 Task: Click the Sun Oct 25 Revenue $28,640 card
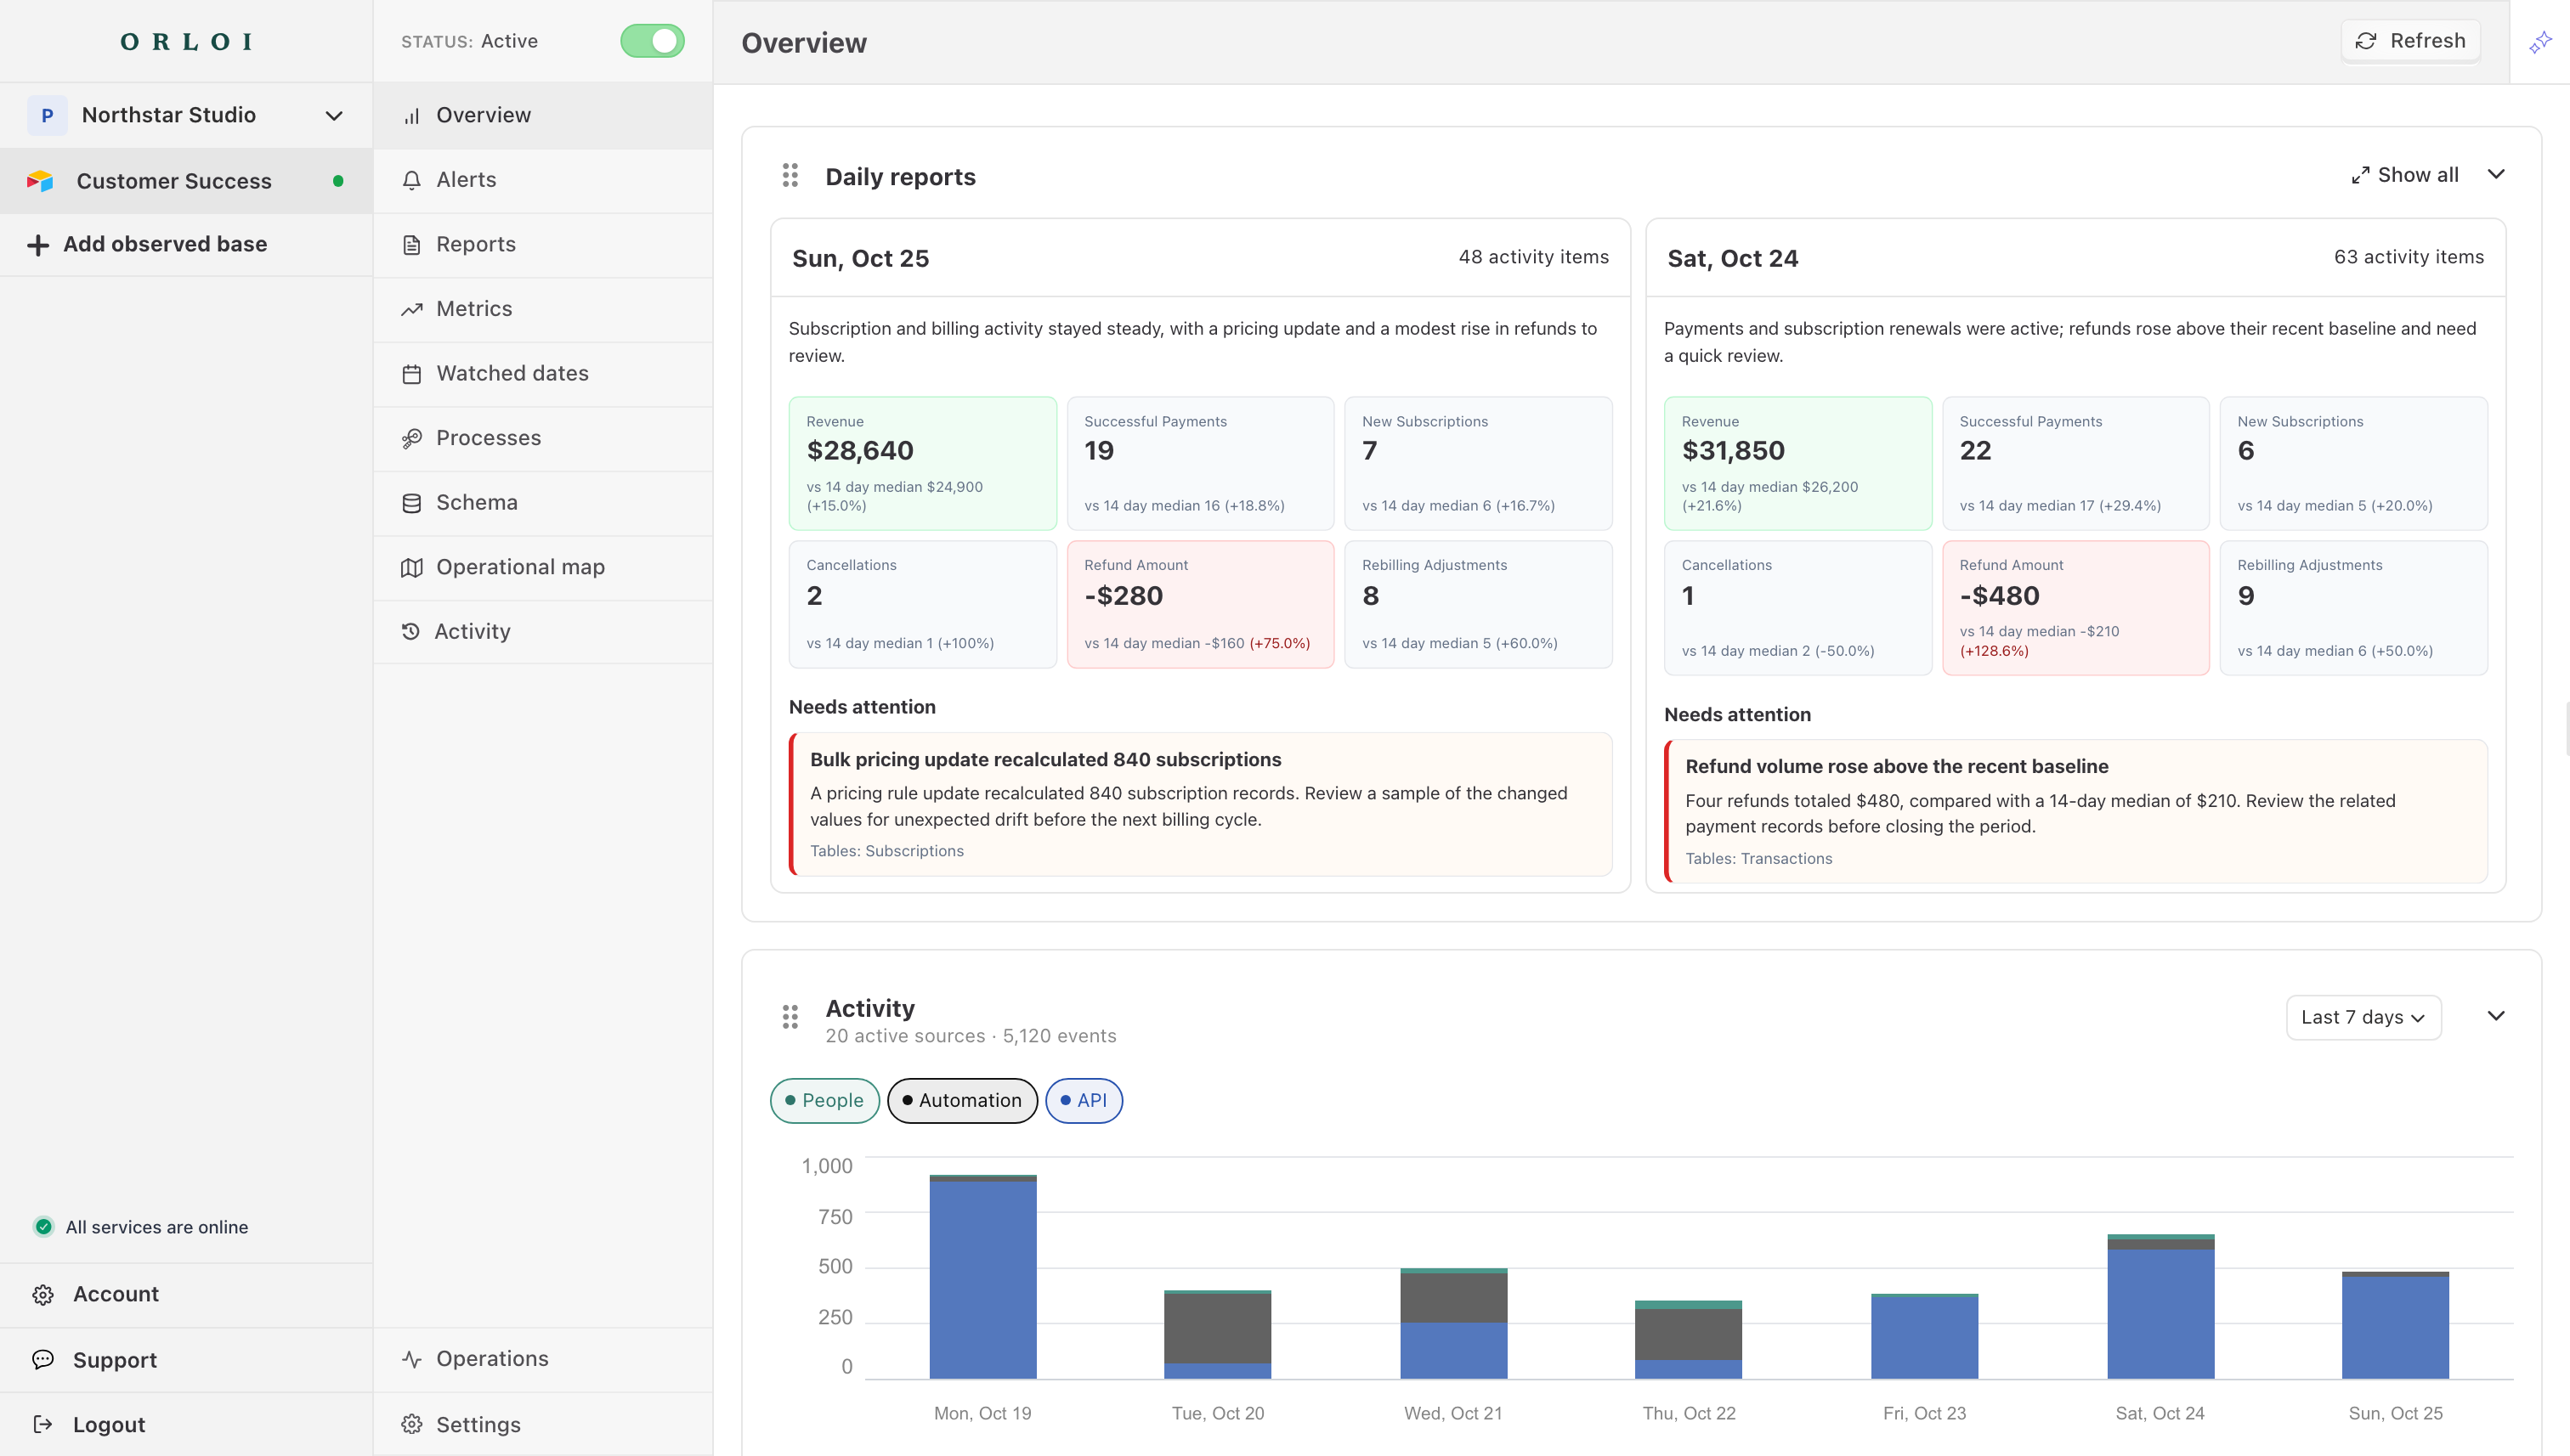coord(922,463)
